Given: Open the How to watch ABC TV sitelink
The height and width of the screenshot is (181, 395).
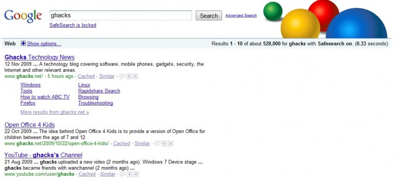Looking at the screenshot, I should [x=45, y=97].
